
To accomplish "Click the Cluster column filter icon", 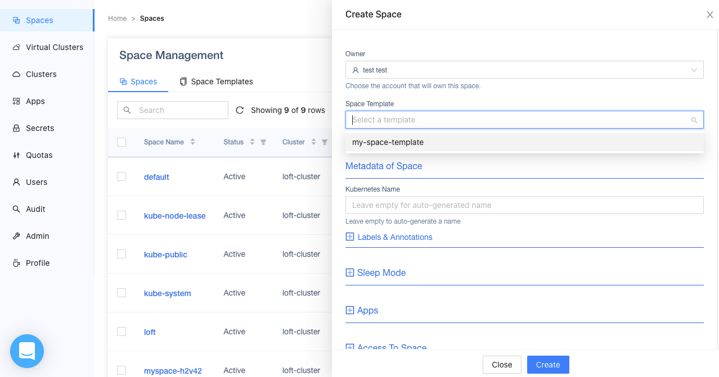I will point(325,142).
